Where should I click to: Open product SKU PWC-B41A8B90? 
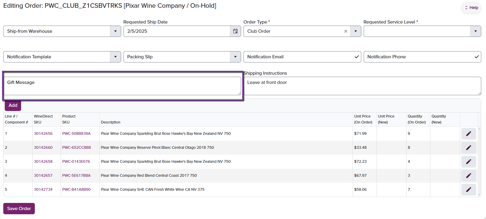tap(76, 190)
